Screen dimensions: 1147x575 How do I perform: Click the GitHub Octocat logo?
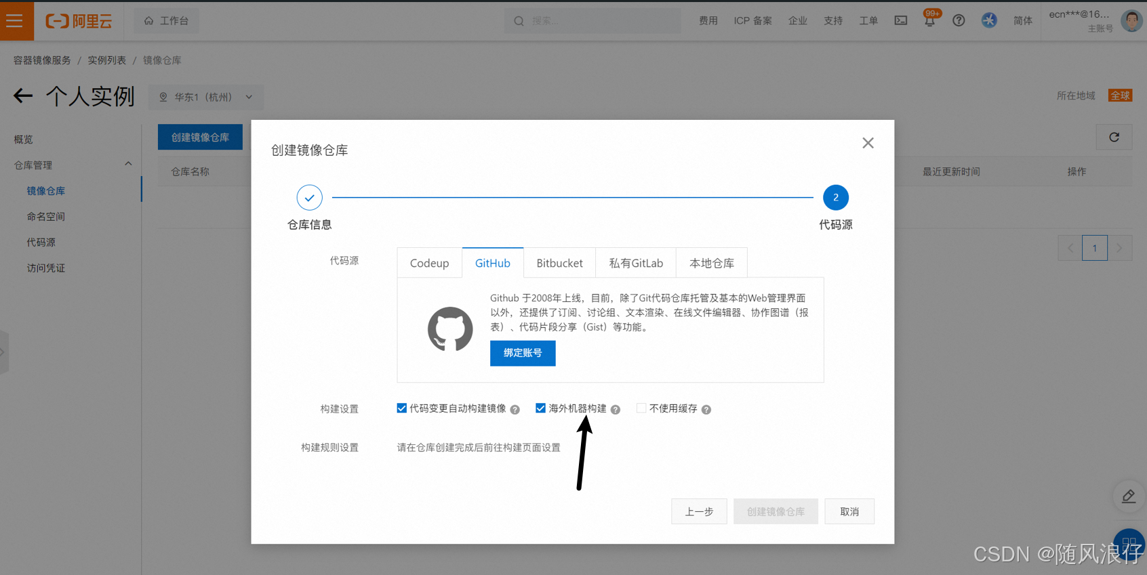450,329
